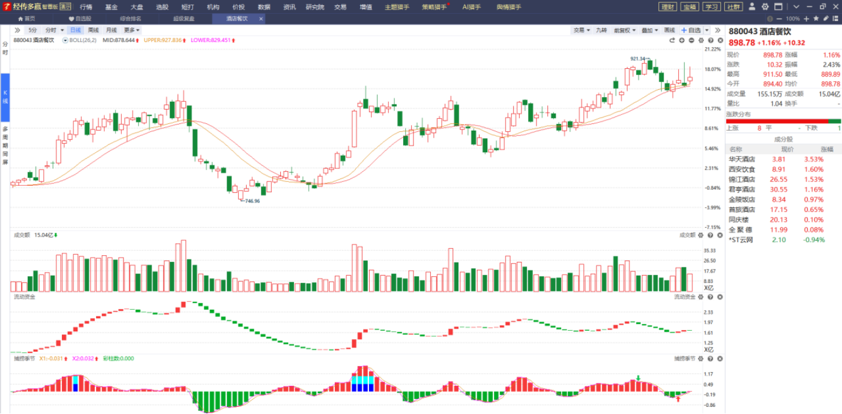Switch chart to 周线 weekly period
This screenshot has width=842, height=414.
click(x=93, y=30)
